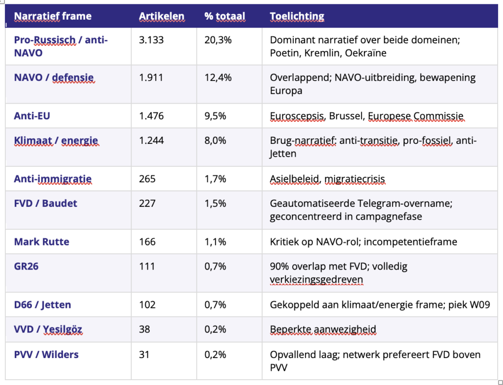Click the 'D66 / Jetten' cell
Screen dimensions: 503x385
[x=43, y=304]
